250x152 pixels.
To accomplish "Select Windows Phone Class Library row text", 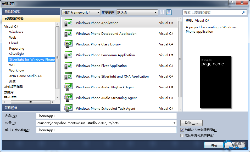I will (x=98, y=44).
